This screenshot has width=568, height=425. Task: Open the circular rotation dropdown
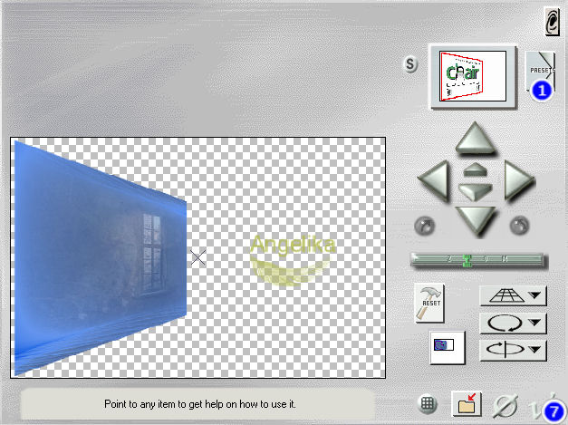pyautogui.click(x=512, y=323)
